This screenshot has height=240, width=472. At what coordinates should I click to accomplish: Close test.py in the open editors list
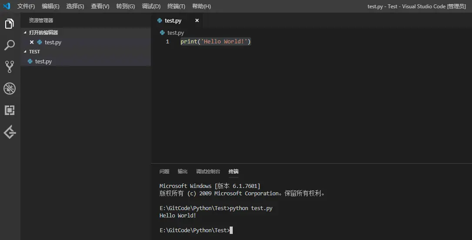(32, 42)
